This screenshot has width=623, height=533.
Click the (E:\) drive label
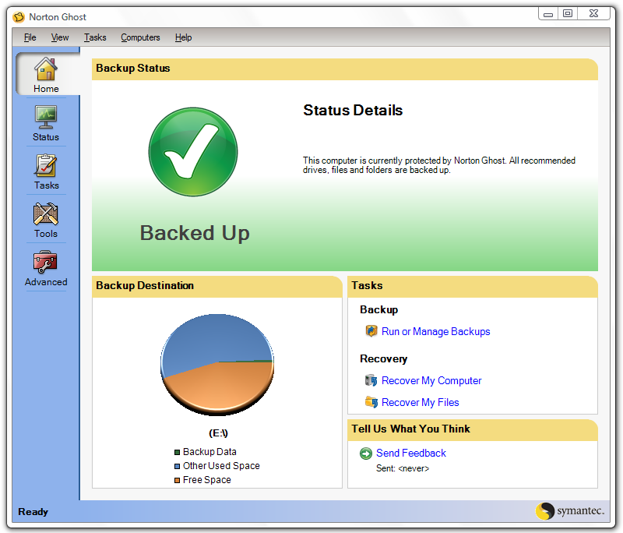pos(219,432)
